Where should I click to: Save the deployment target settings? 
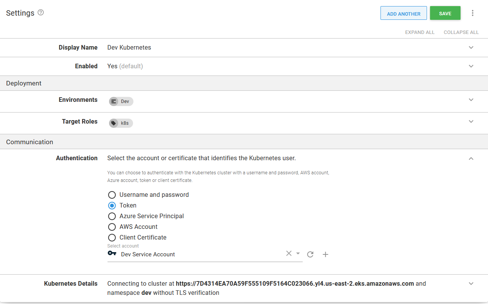(445, 13)
